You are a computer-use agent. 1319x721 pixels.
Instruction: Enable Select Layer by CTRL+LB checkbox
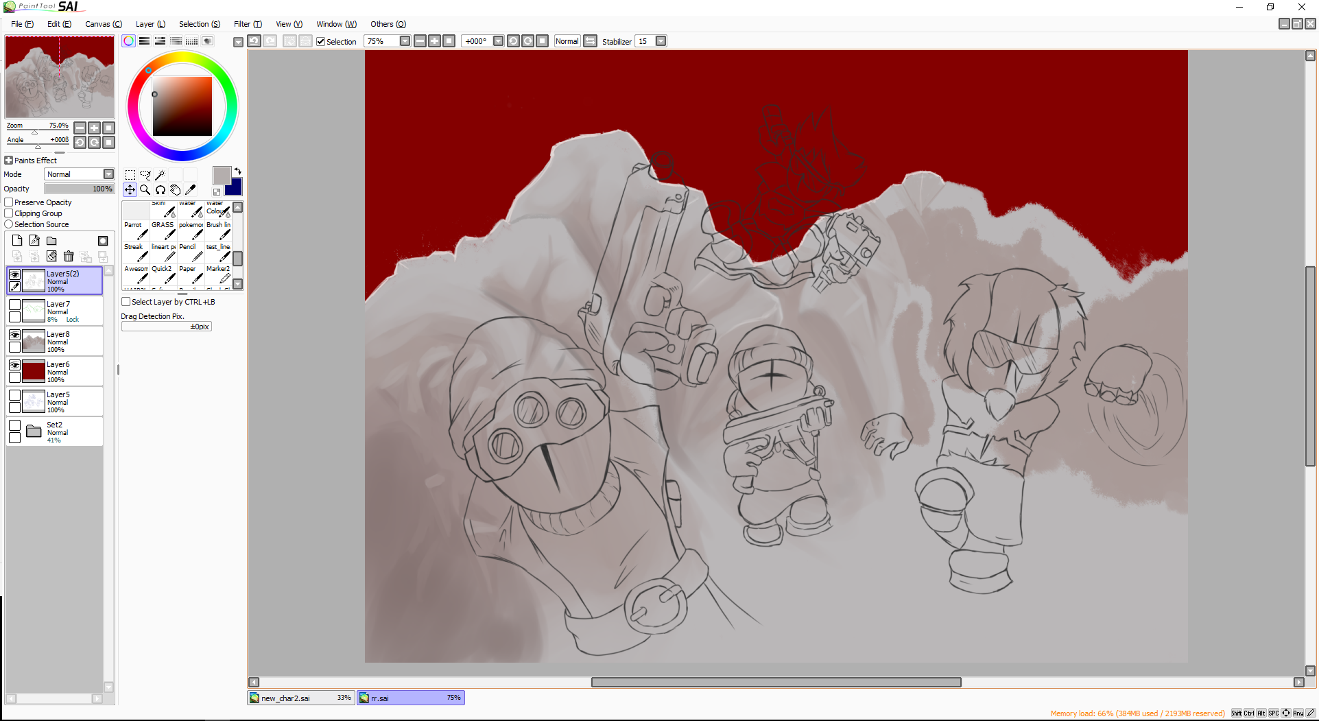point(126,302)
